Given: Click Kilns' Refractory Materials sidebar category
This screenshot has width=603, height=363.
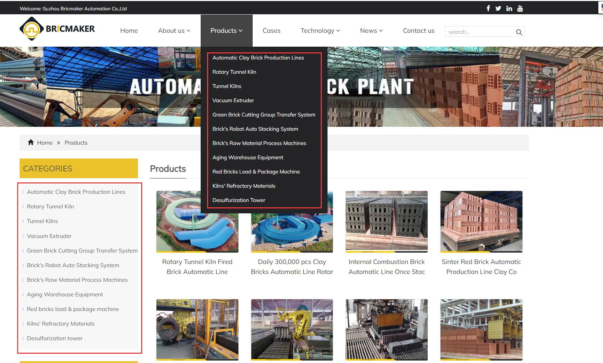Looking at the screenshot, I should (x=61, y=324).
